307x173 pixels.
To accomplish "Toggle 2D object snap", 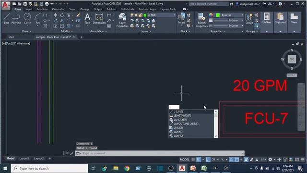I will click(236, 160).
